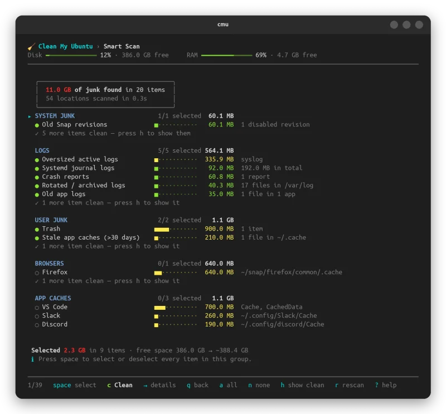Toggle the Old Snap revisions selection dot

(x=37, y=125)
